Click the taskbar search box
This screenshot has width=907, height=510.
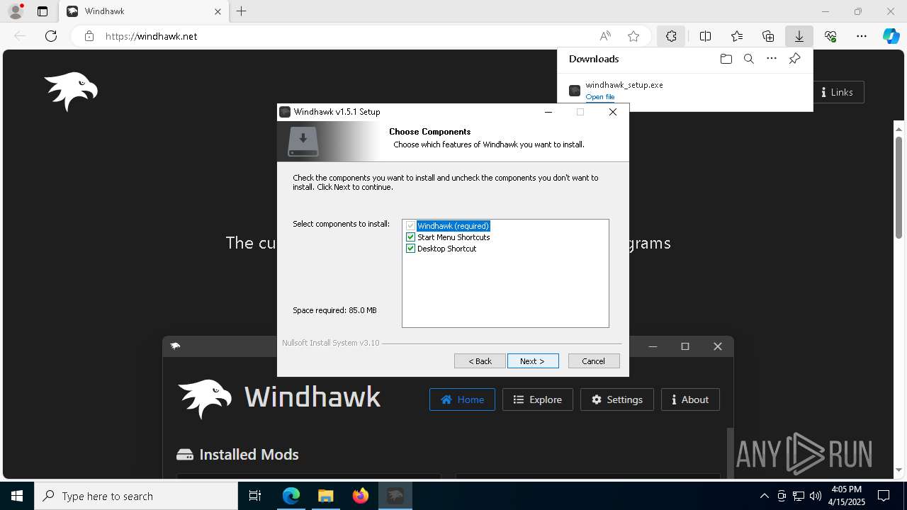click(x=136, y=496)
